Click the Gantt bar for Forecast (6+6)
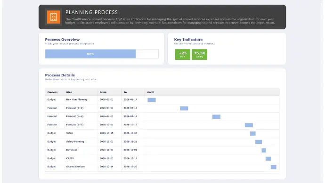 click(216, 117)
